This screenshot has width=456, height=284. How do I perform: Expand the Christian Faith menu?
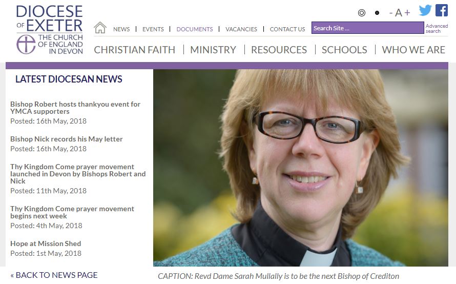tap(135, 50)
